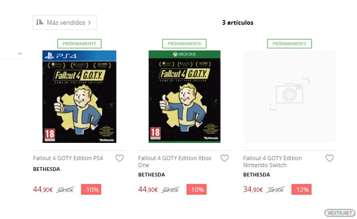
Task: Open Fallout 4 GOTY Edition PS4 link
Action: point(68,158)
